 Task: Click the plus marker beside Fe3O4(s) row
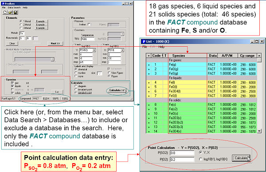[x=149, y=132]
